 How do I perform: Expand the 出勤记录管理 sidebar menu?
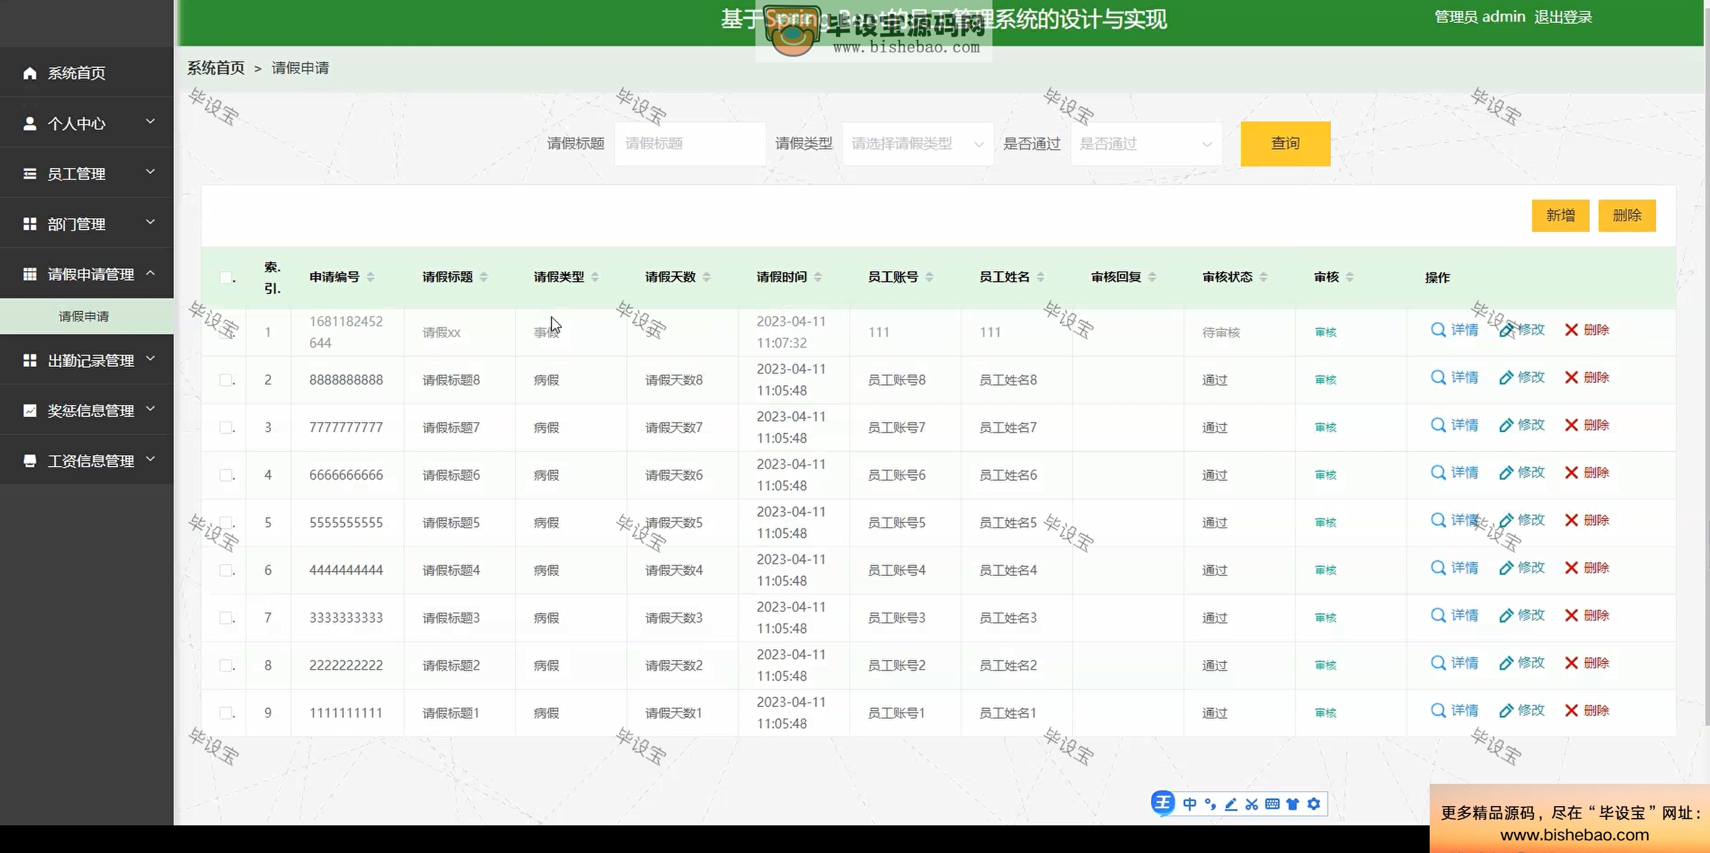tap(86, 360)
